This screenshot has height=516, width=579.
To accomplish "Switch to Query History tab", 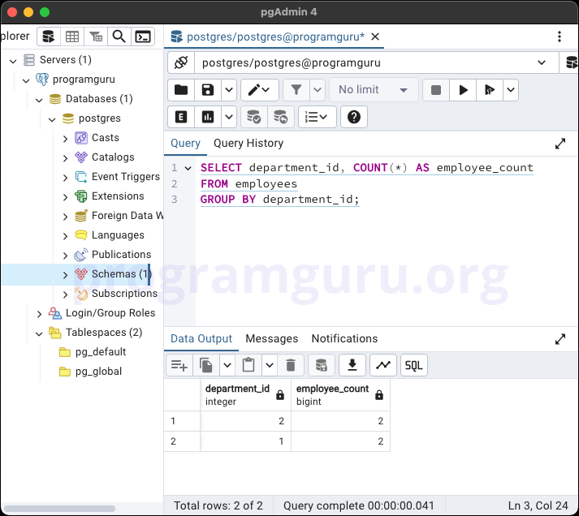I will pos(248,143).
